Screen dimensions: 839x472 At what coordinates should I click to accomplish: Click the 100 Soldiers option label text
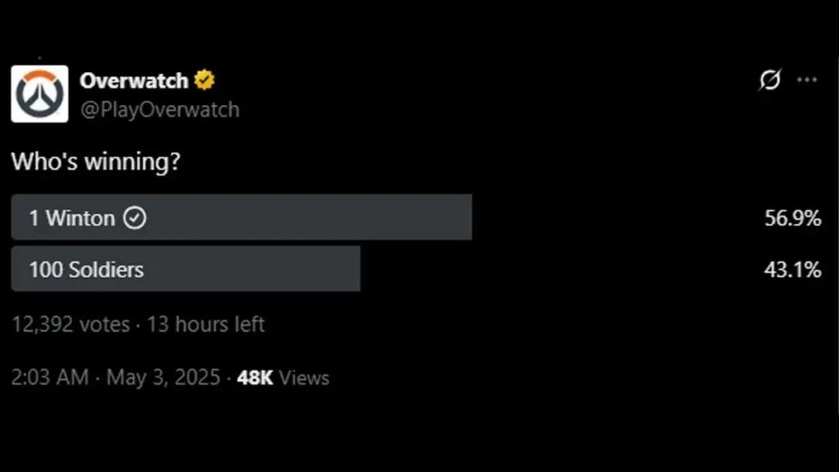[x=86, y=269]
